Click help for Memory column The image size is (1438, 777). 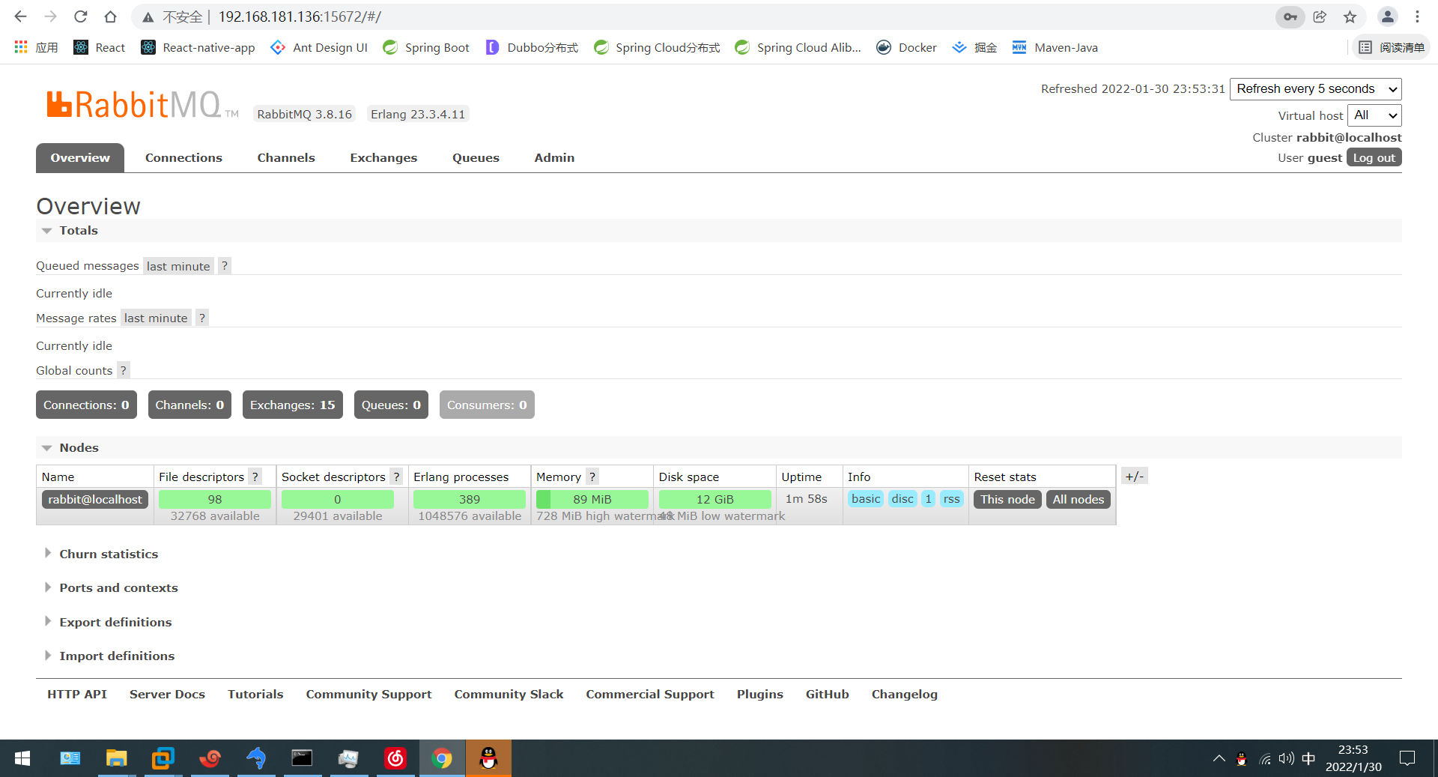[x=592, y=477]
